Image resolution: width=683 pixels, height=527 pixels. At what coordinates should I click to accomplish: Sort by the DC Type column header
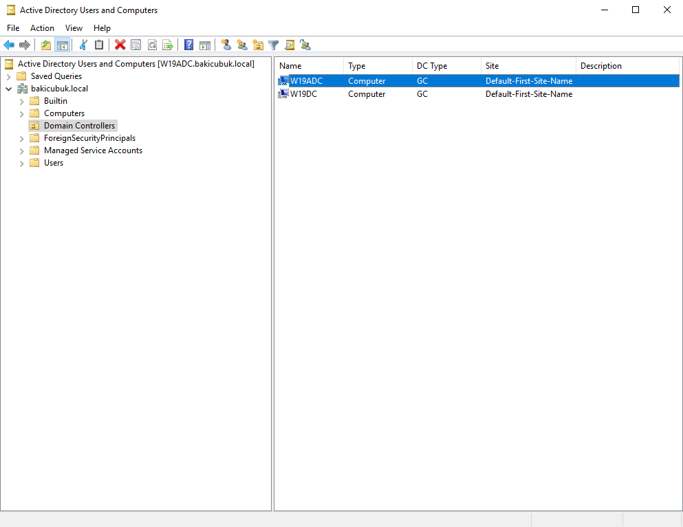pos(447,66)
